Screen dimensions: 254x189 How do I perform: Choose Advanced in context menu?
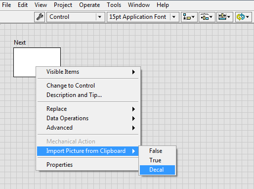[88, 128]
